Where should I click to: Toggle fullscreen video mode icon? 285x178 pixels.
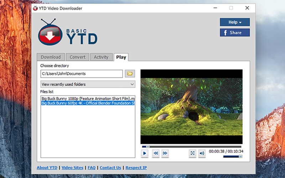point(192,153)
